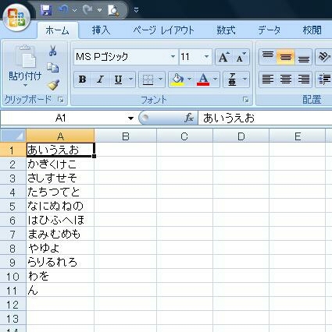Click the 貼り付け paste button
Viewport: 332px width, 332px height.
pyautogui.click(x=25, y=62)
